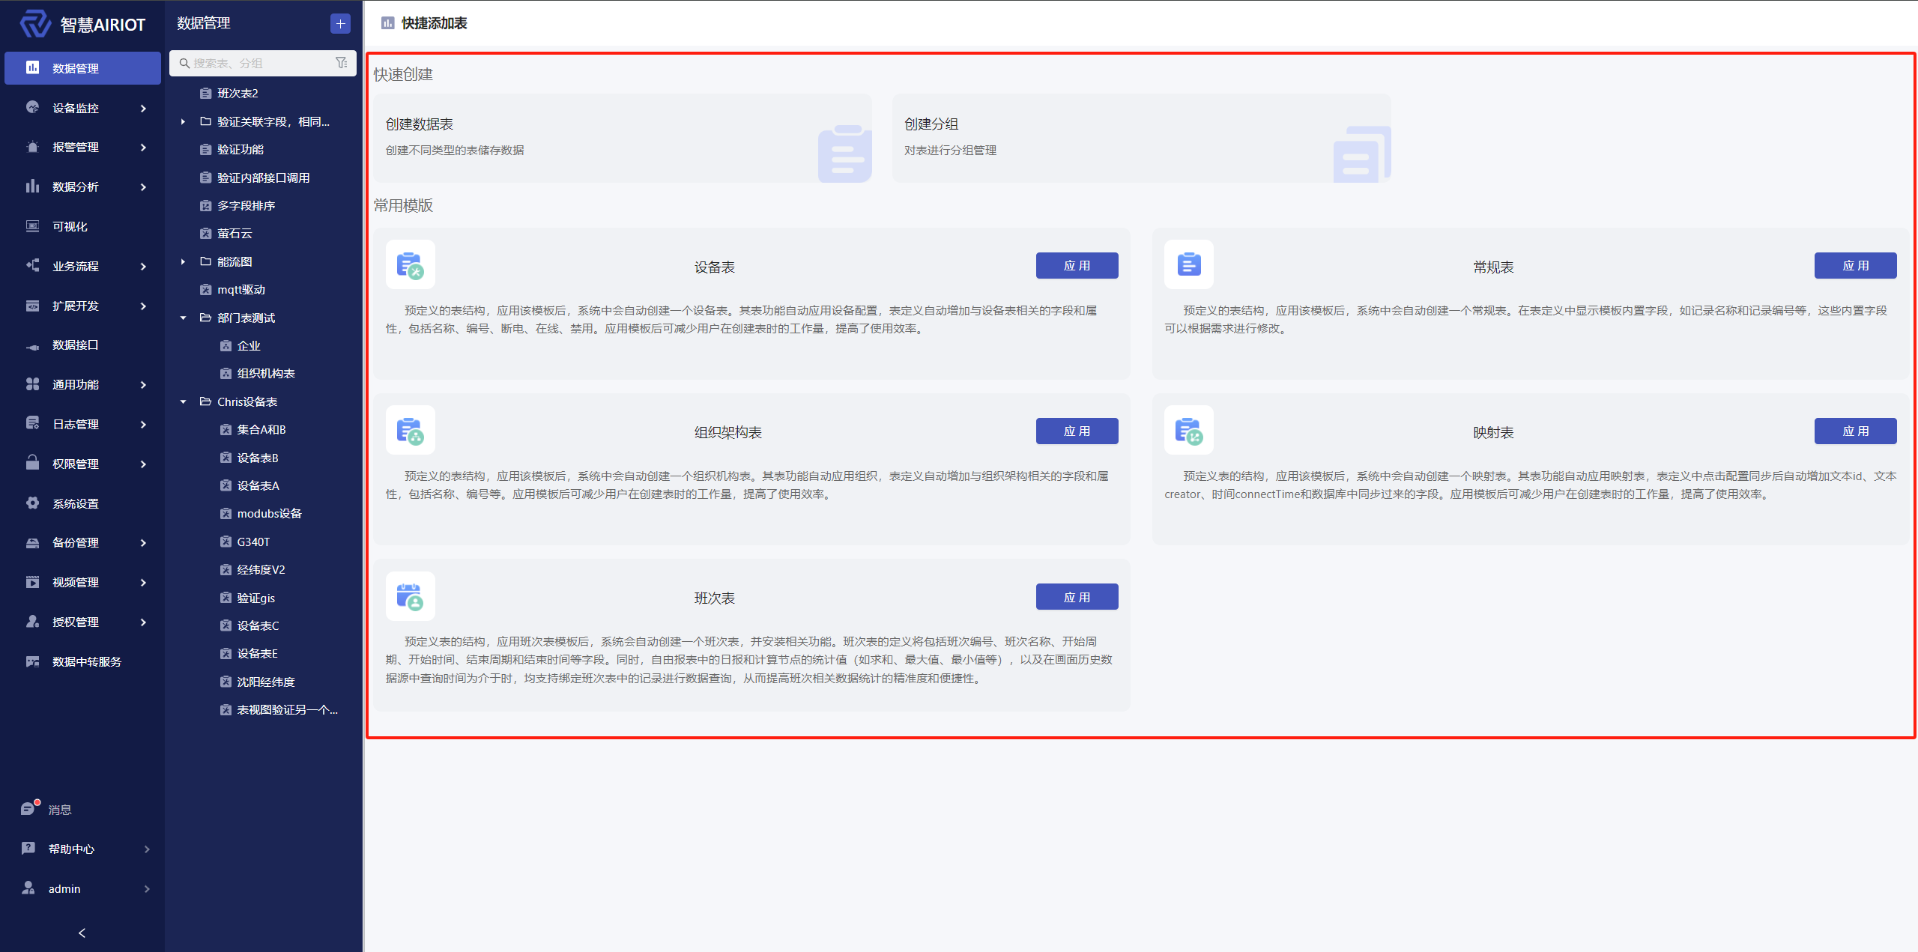Click the 常规表 template icon
Screen dimensions: 1918x952
pos(1189,265)
